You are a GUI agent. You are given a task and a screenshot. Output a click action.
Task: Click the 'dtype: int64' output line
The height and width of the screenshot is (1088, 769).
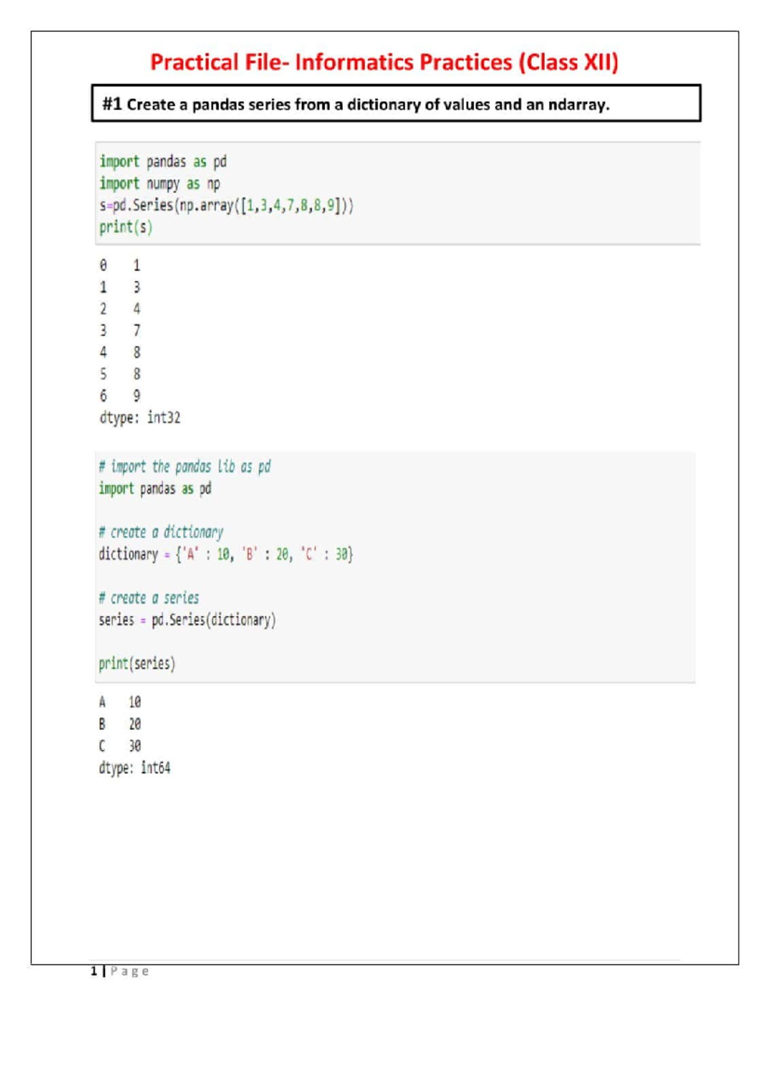coord(135,768)
